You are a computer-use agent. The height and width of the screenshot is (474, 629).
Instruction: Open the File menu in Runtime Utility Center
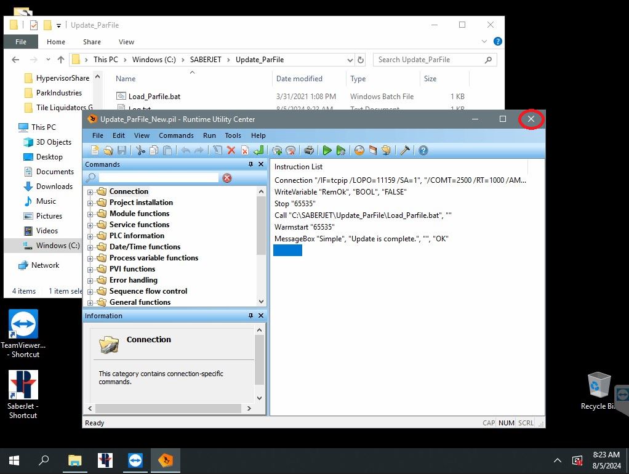coord(97,135)
